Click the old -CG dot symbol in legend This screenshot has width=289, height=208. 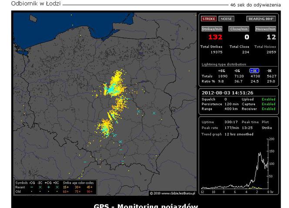pos(32,191)
